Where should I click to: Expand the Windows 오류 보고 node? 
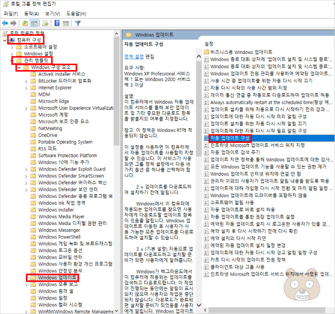click(26, 285)
